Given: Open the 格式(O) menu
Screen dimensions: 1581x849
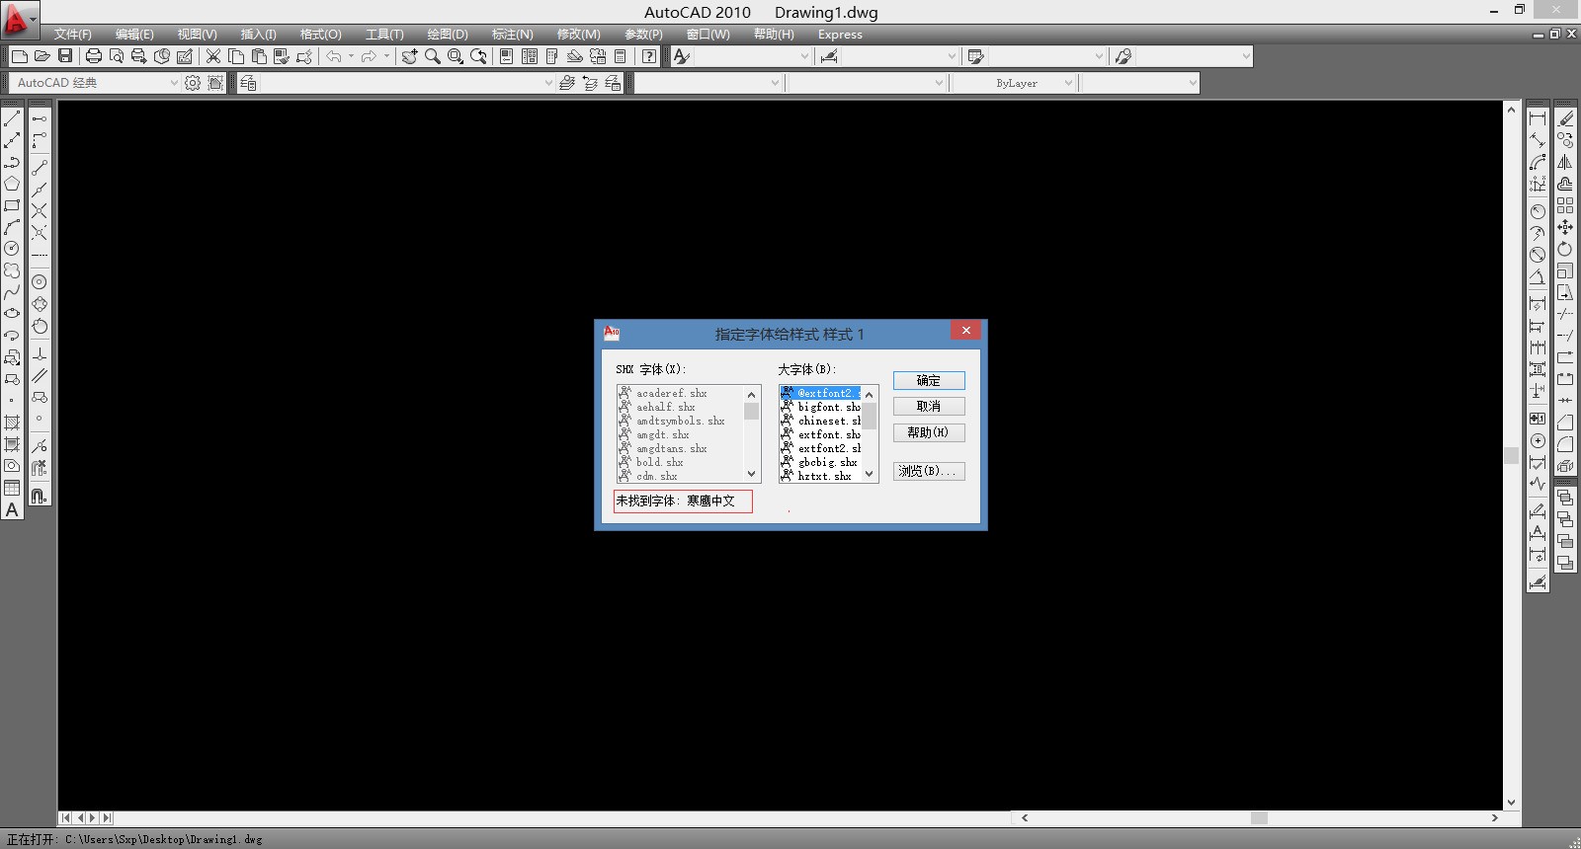Looking at the screenshot, I should (320, 34).
